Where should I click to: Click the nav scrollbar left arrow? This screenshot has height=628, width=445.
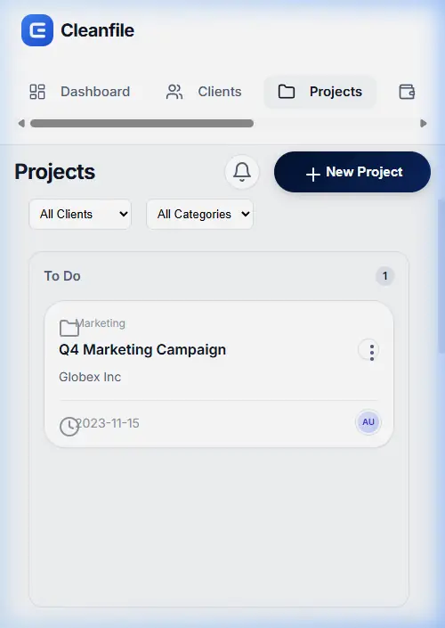tap(21, 123)
